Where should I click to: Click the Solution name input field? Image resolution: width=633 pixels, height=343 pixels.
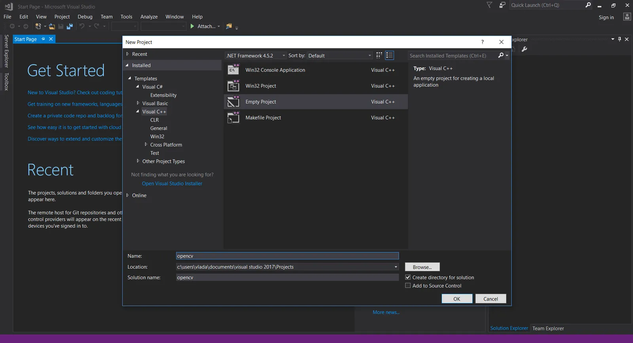pos(287,277)
